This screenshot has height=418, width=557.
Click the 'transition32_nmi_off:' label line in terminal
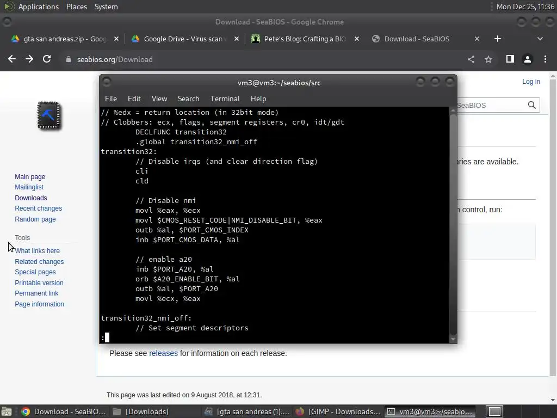pos(146,318)
